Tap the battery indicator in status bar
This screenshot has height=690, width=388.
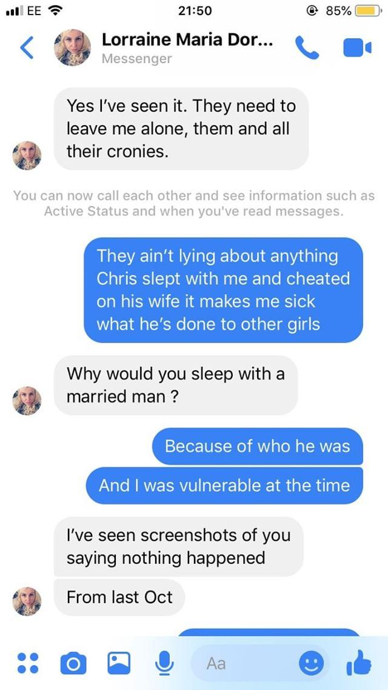click(368, 10)
